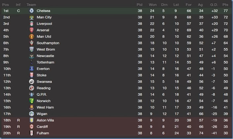
Task: Select the Liverpool crest icon
Action: pos(31,24)
